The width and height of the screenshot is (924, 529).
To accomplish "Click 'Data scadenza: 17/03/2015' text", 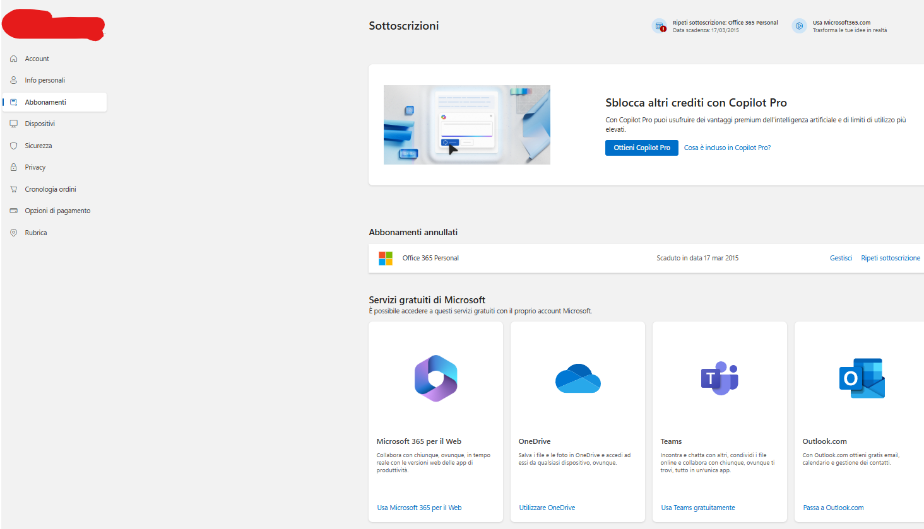I will point(706,30).
